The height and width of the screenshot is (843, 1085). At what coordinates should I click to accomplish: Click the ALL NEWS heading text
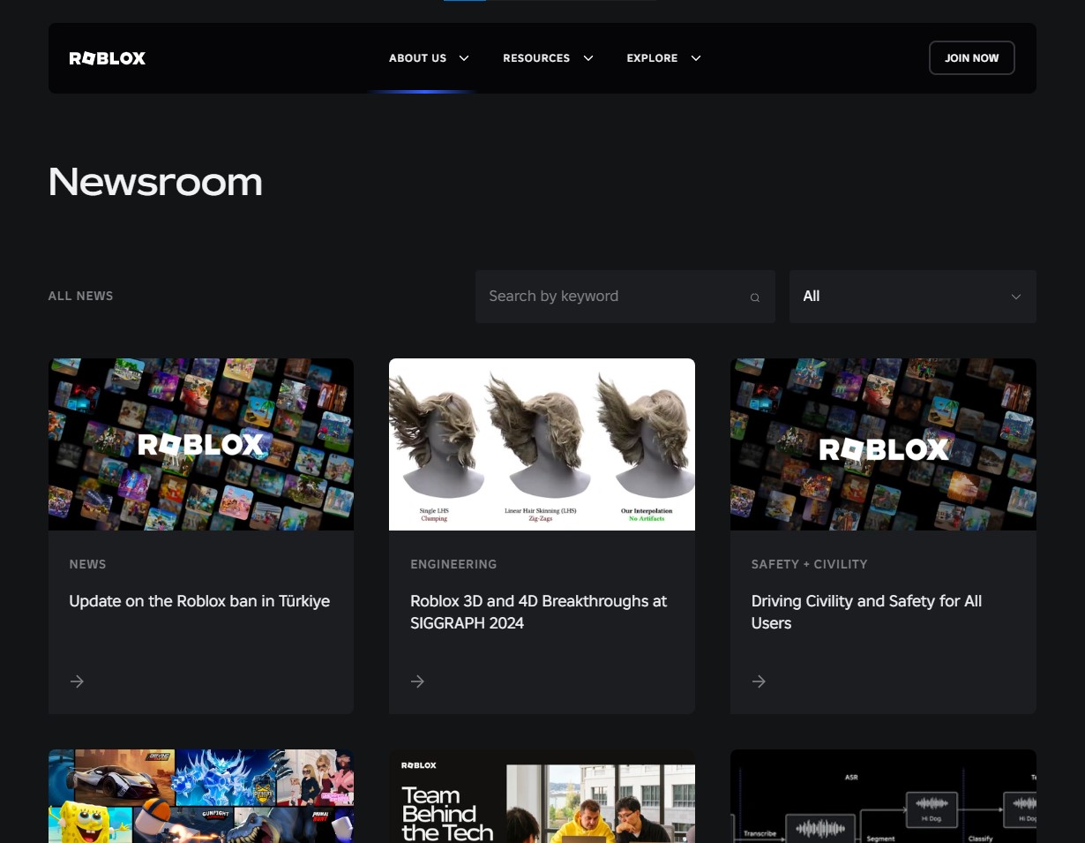[80, 297]
